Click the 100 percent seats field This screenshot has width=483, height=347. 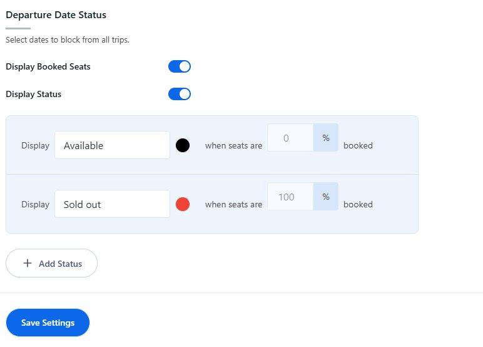pos(290,197)
